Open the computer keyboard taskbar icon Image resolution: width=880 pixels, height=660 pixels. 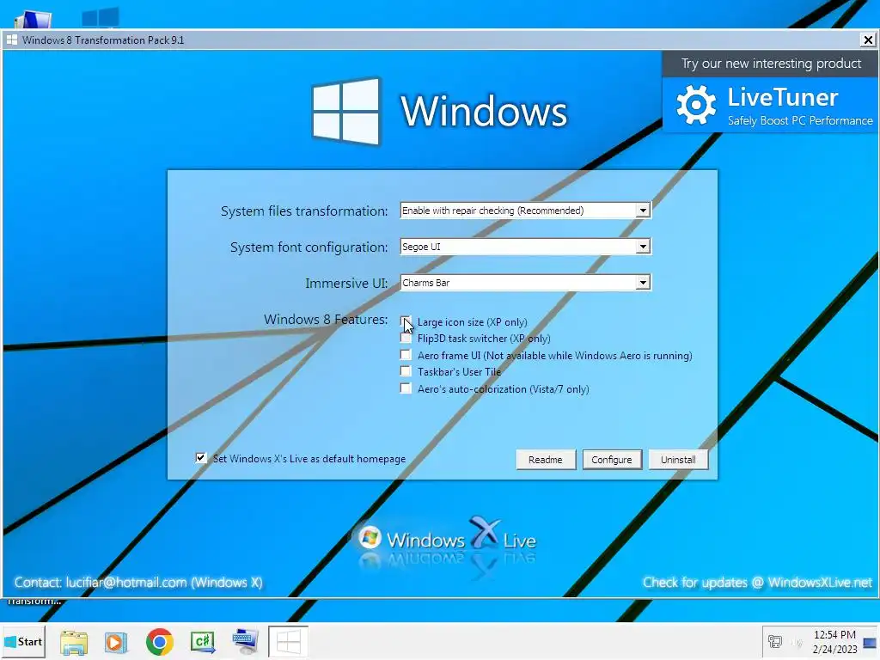tap(245, 642)
